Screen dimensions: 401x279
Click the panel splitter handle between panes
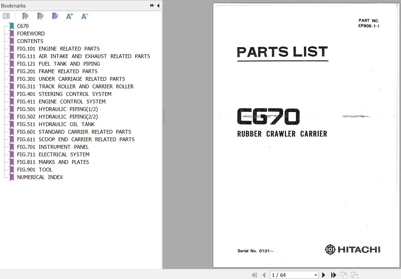pos(164,116)
